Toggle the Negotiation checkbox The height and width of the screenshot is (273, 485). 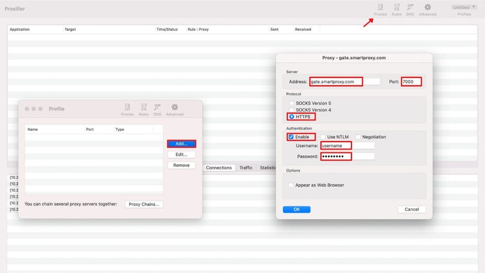click(x=358, y=137)
